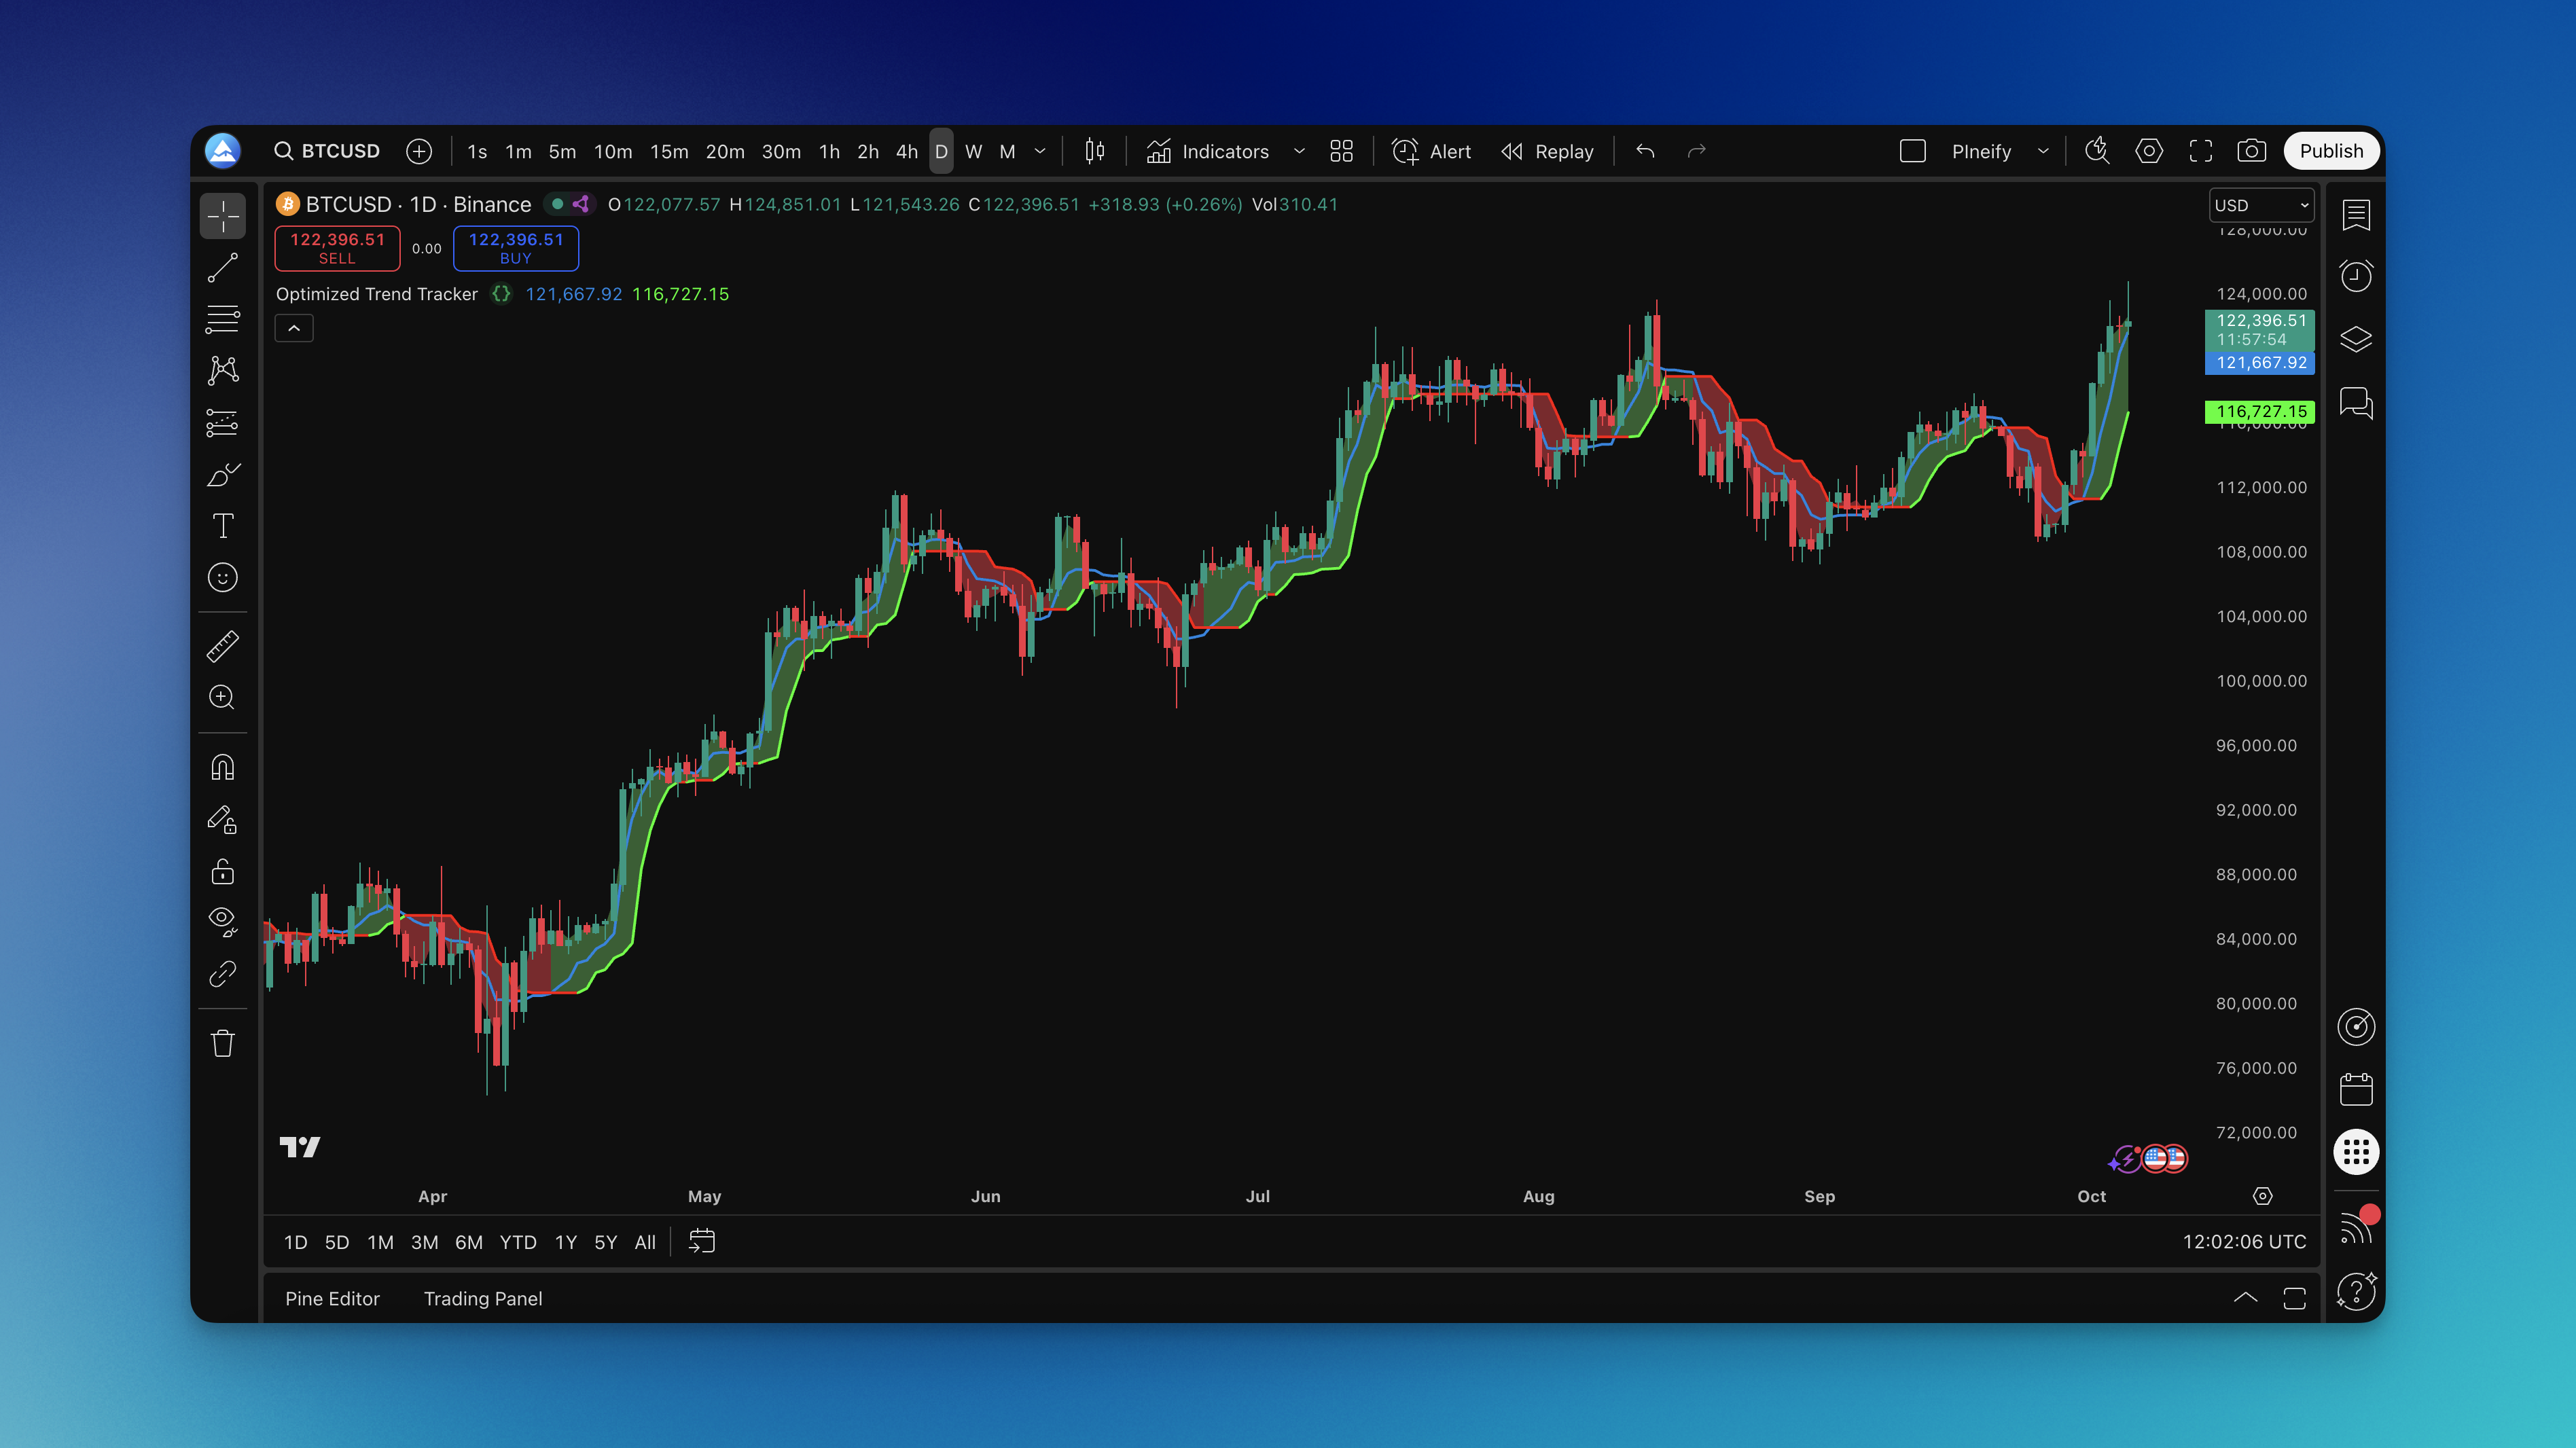Expand the Plneify layout dropdown arrow
The height and width of the screenshot is (1448, 2576).
[x=2043, y=151]
